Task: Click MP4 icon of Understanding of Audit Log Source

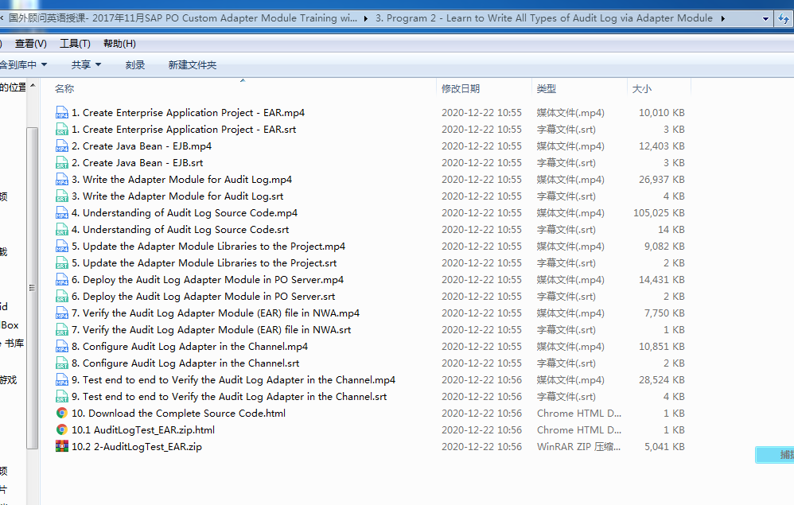Action: pyautogui.click(x=62, y=212)
